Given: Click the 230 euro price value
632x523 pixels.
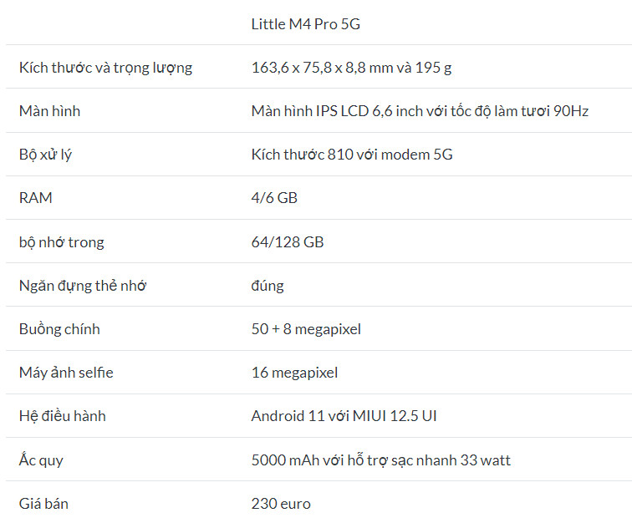Looking at the screenshot, I should coord(281,504).
